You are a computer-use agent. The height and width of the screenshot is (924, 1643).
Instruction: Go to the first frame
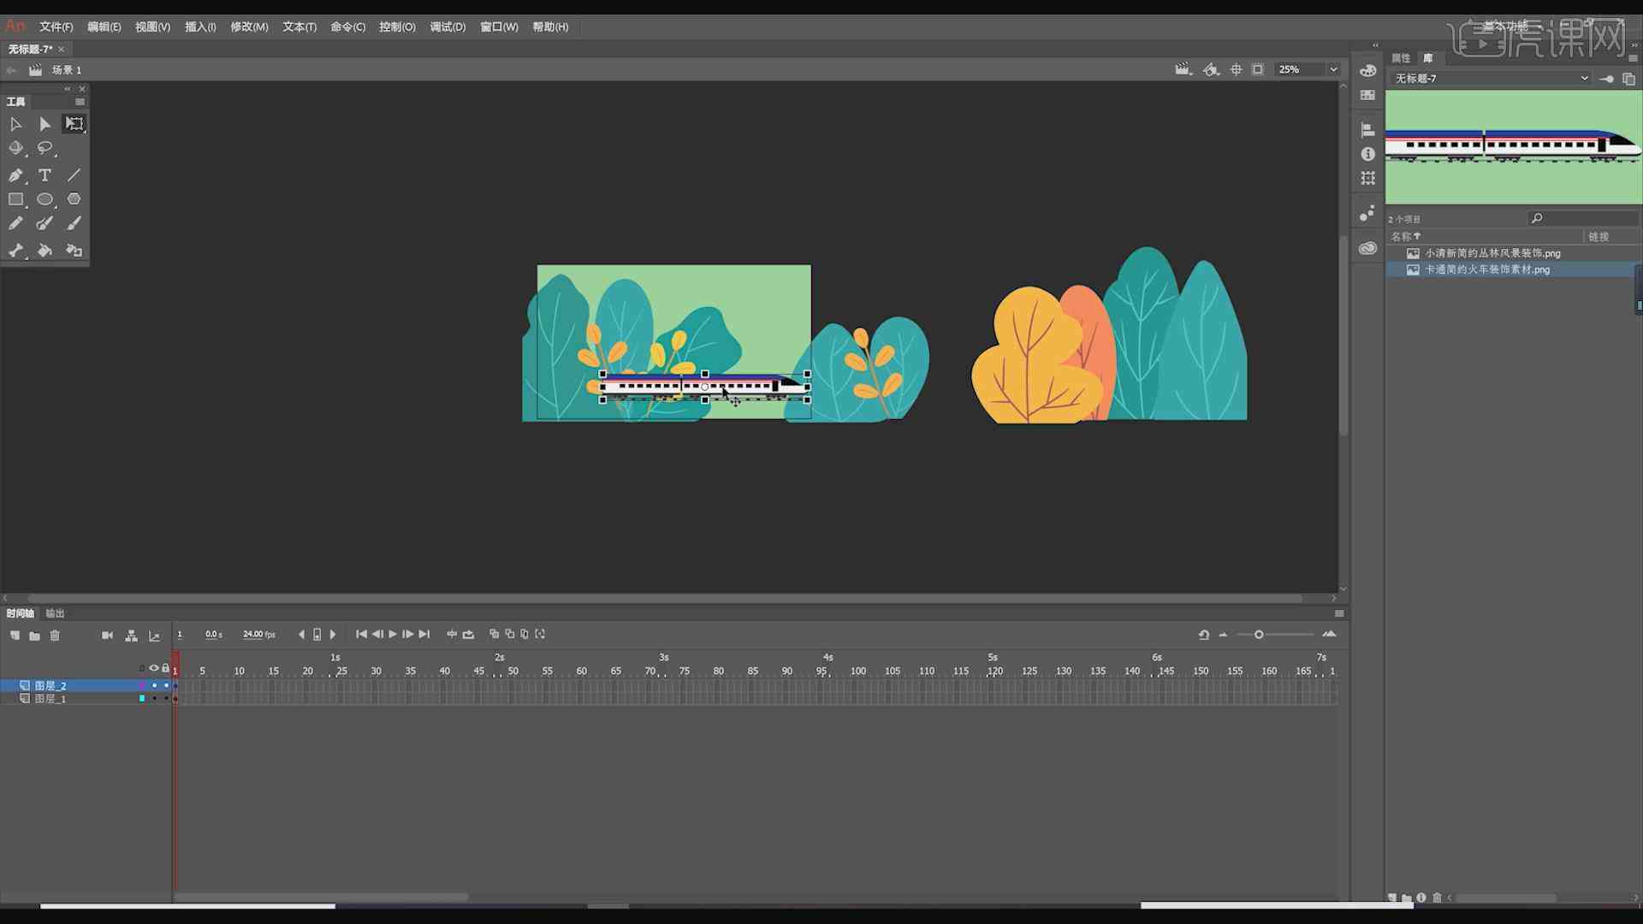coord(361,634)
